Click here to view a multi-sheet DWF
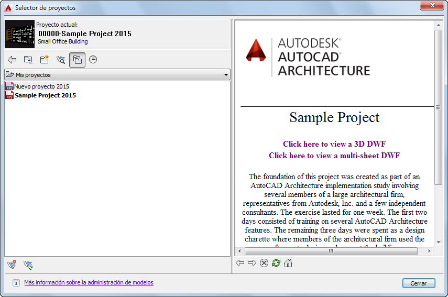This screenshot has height=297, width=448. click(x=334, y=156)
